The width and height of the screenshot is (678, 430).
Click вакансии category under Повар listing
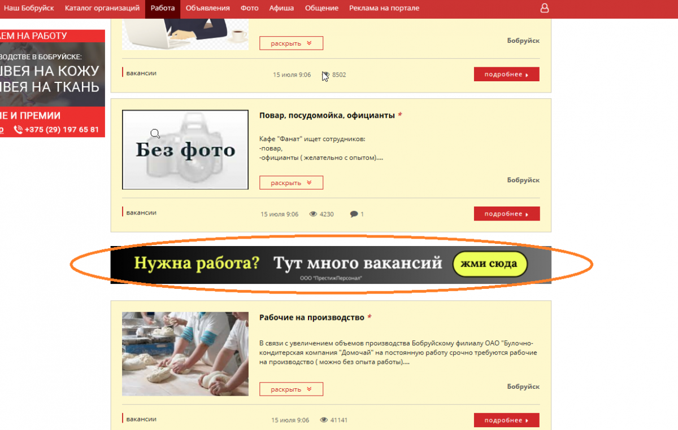point(141,213)
